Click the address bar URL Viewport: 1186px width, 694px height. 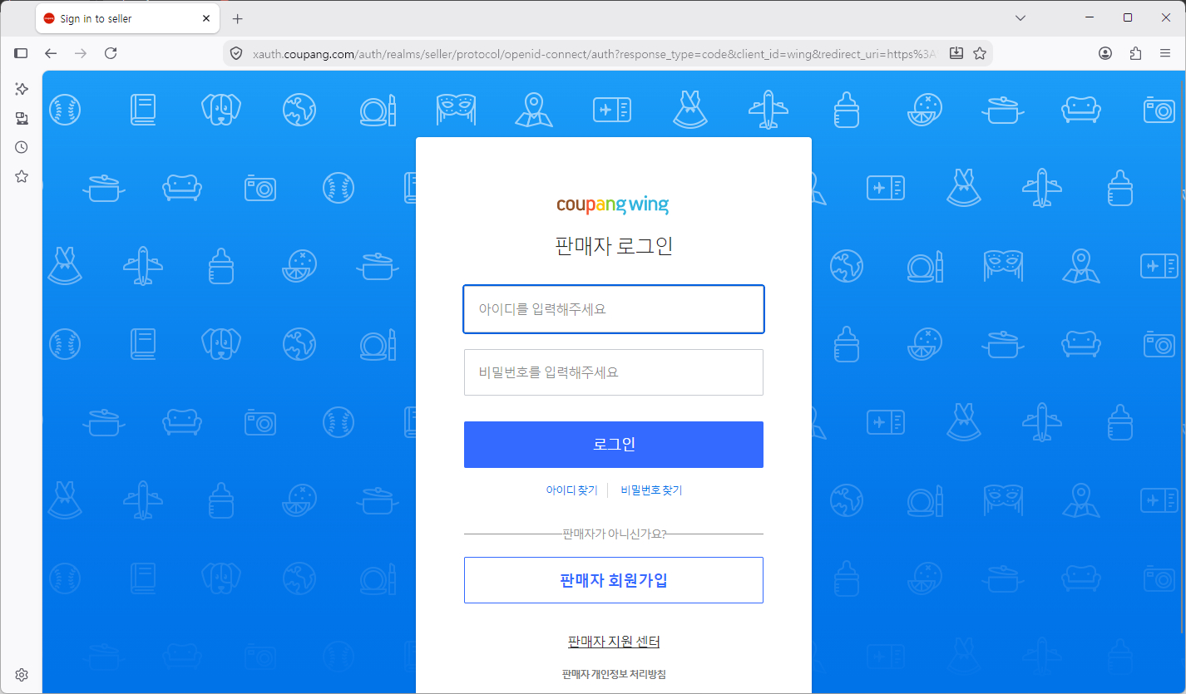tap(594, 53)
